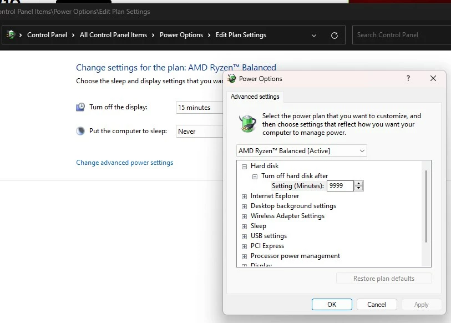
Task: Confirm with the OK button
Action: point(332,304)
